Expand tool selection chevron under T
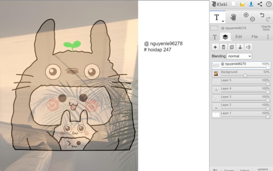 pyautogui.click(x=223, y=21)
